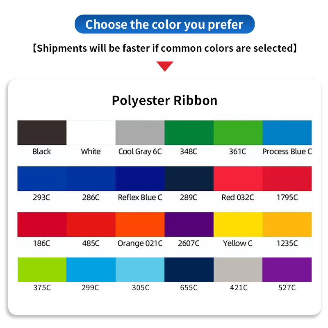Select the 421C light gray swatch
Image resolution: width=328 pixels, height=328 pixels.
click(x=238, y=270)
